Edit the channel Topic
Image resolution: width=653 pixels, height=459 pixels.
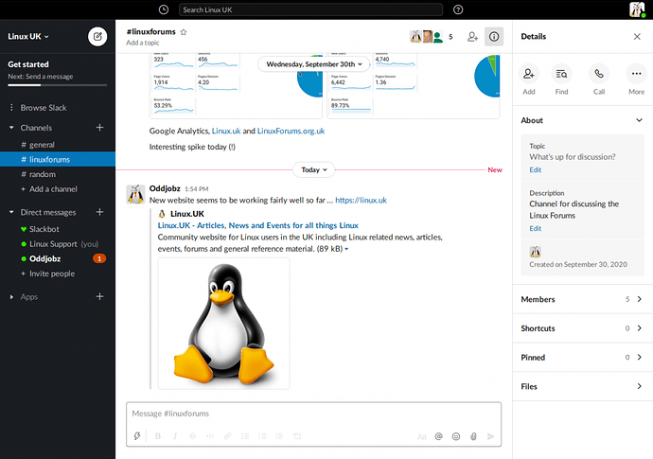(535, 170)
